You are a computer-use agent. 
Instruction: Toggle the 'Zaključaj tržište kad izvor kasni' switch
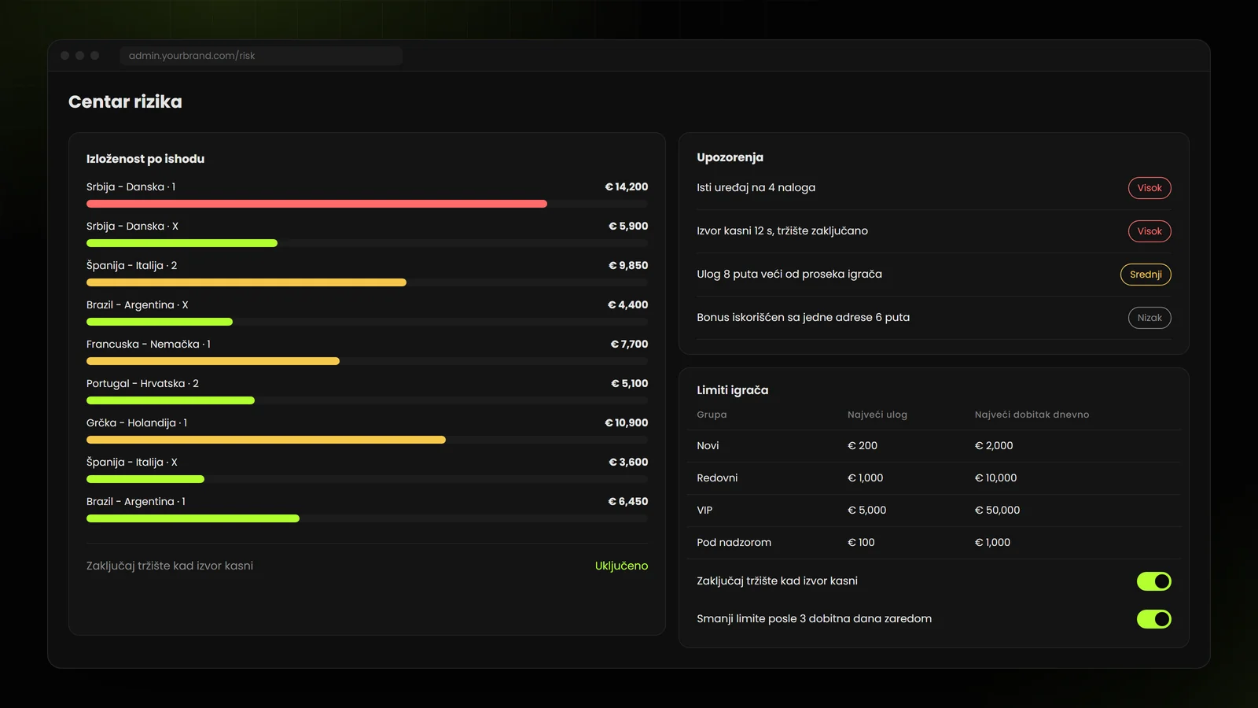(1153, 581)
